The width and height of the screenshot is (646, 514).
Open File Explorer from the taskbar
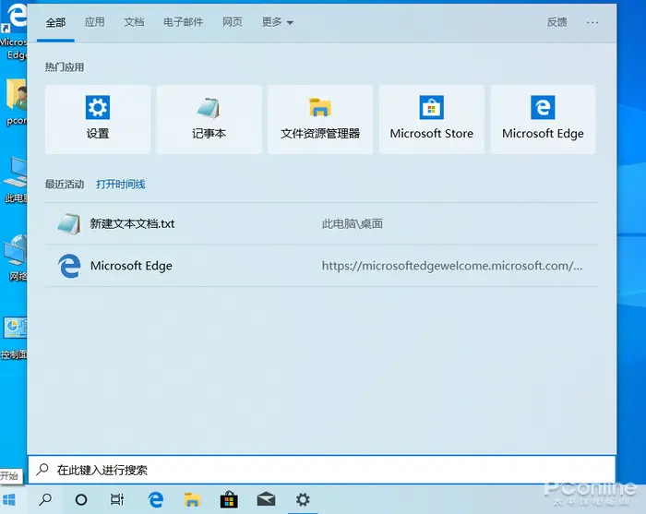tap(192, 499)
